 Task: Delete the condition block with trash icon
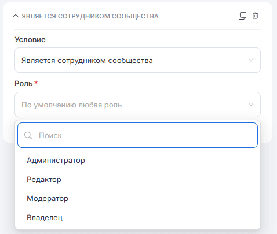pyautogui.click(x=255, y=16)
